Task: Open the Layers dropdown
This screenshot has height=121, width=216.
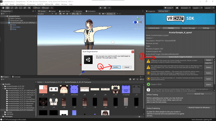Action: 197,8
